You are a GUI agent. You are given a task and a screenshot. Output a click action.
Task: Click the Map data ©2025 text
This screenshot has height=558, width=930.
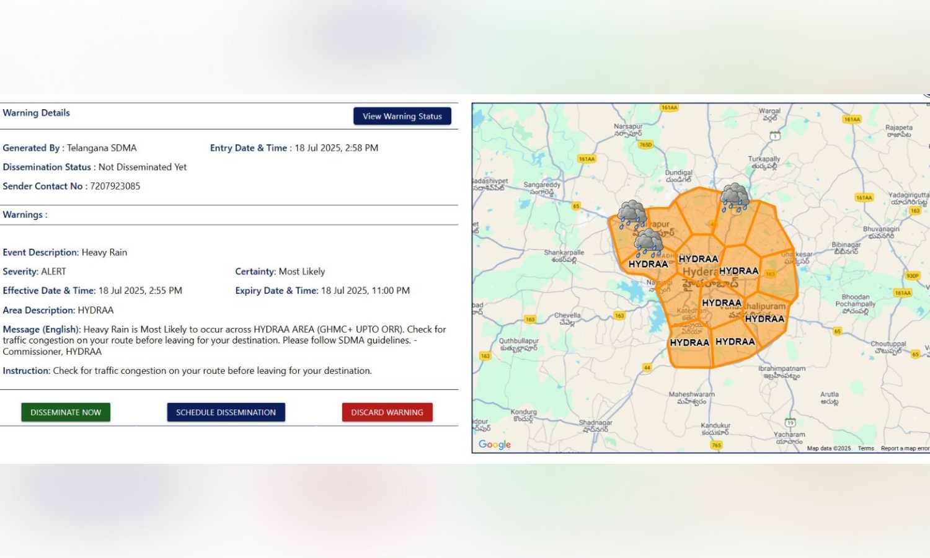pyautogui.click(x=829, y=448)
